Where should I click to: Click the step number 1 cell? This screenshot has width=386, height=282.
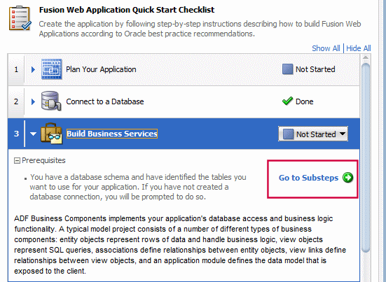point(16,69)
